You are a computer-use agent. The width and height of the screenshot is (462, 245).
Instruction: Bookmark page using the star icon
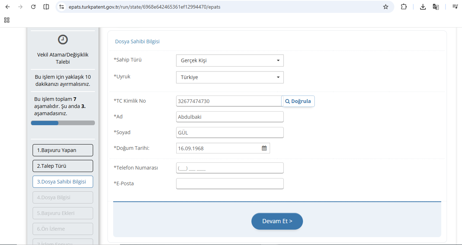point(386,7)
